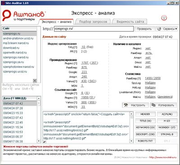Select szenprogs.ucoz.ru in the site list
Screen dimensions: 180x165
pyautogui.click(x=19, y=71)
